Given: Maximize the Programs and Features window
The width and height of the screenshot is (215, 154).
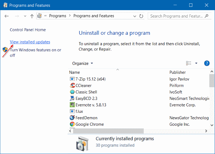Looking at the screenshot, I should pyautogui.click(x=191, y=5).
